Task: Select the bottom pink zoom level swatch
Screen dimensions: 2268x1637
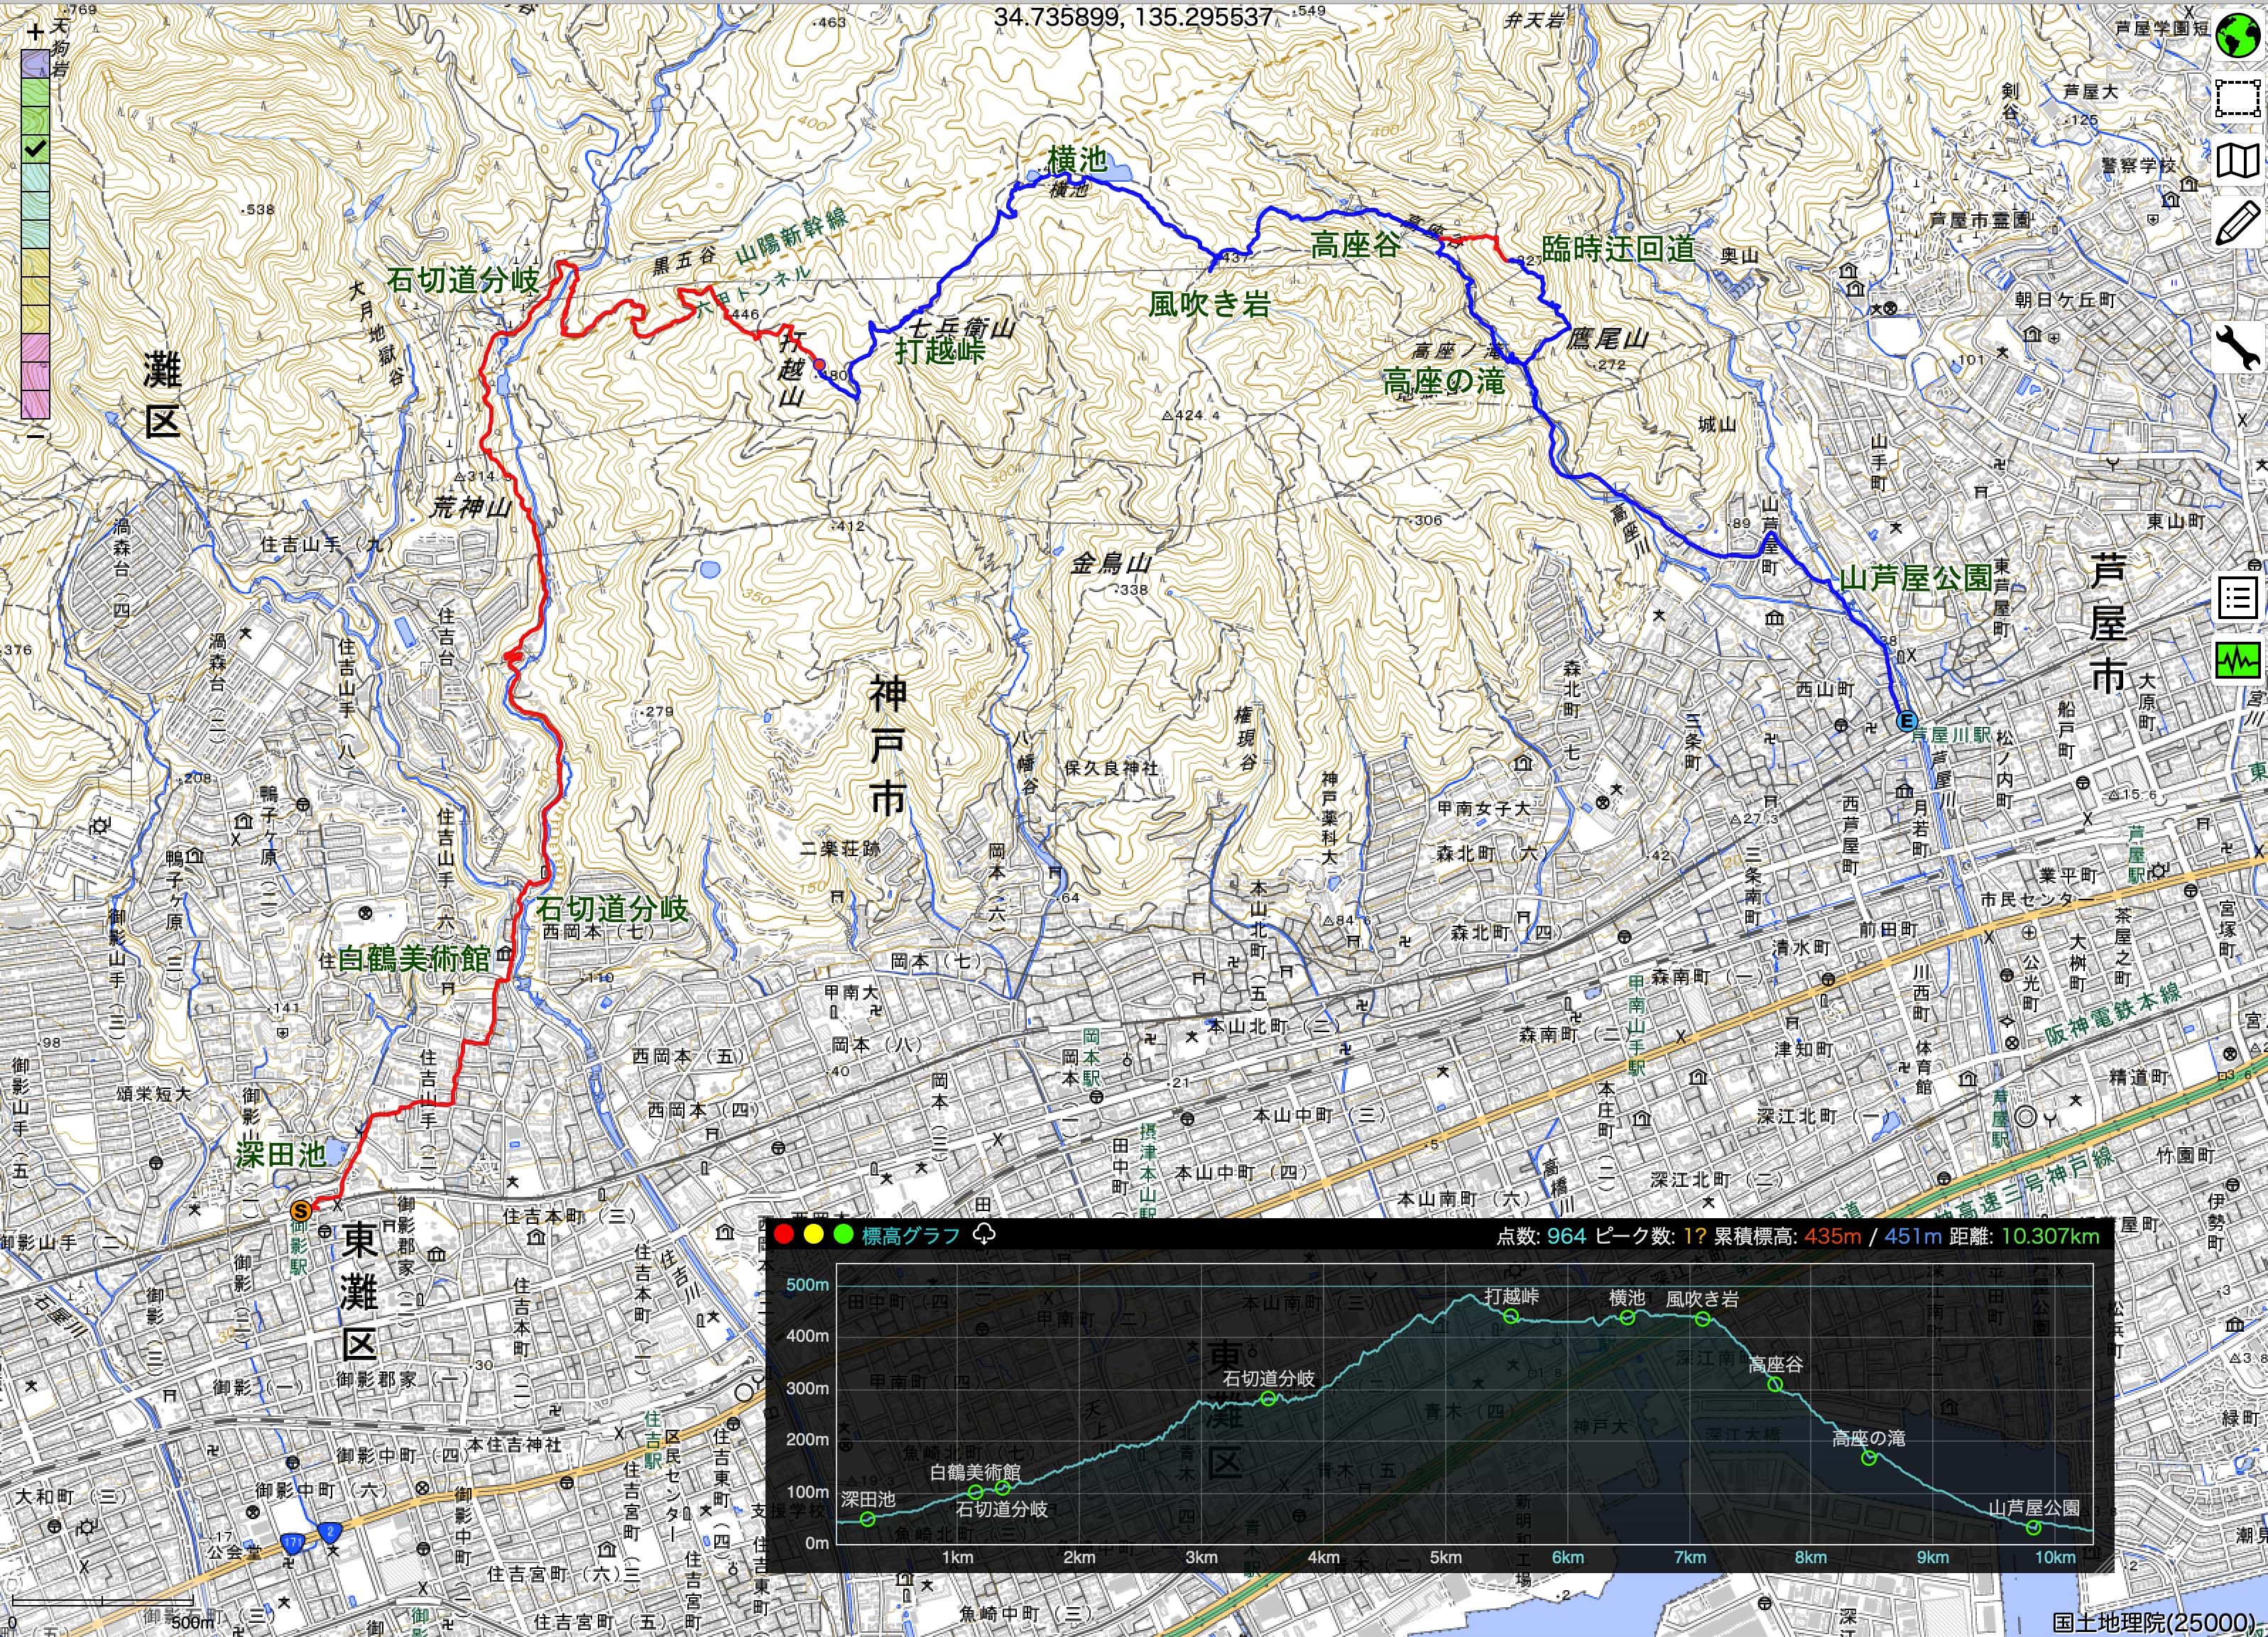Action: click(36, 404)
